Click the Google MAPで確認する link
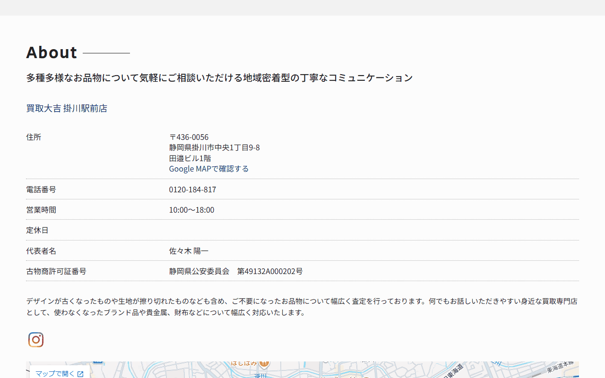The height and width of the screenshot is (378, 605). point(208,169)
